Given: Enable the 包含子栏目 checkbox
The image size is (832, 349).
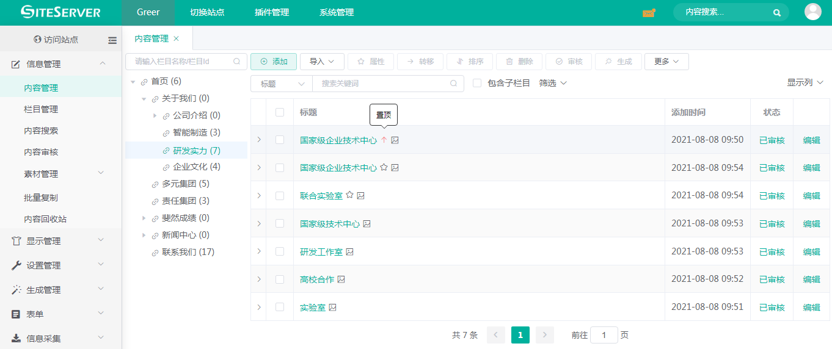Looking at the screenshot, I should [x=478, y=83].
